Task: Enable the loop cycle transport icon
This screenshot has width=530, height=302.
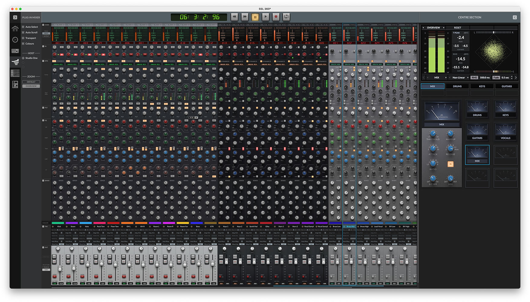Action: [x=286, y=17]
